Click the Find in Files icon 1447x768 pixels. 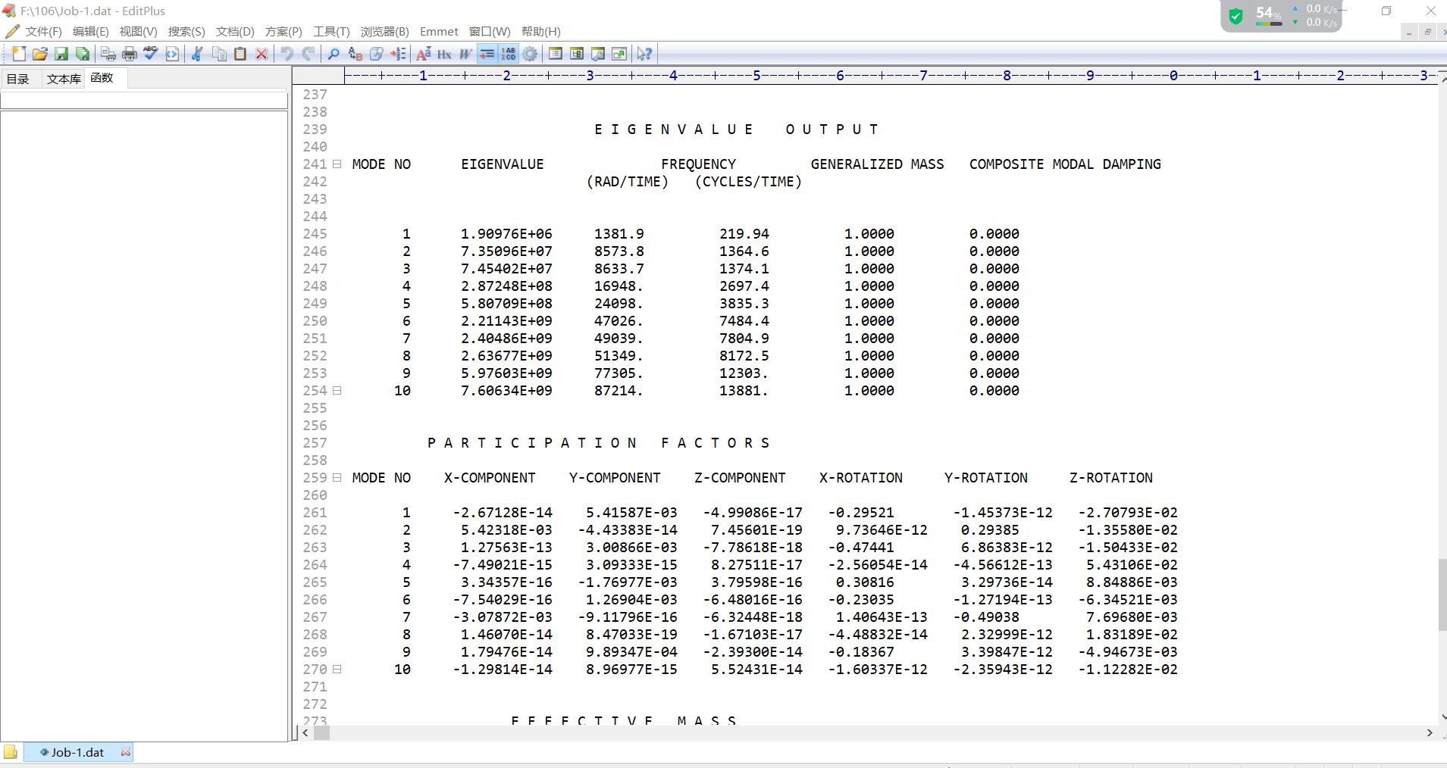coord(377,54)
